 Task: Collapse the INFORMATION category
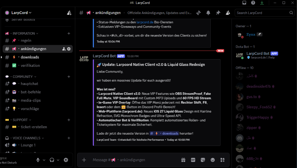[24, 33]
